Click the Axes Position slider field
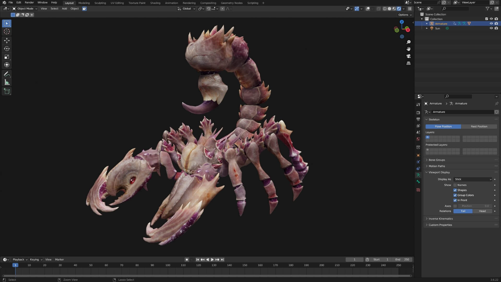Image resolution: width=501 pixels, height=282 pixels. pyautogui.click(x=475, y=206)
